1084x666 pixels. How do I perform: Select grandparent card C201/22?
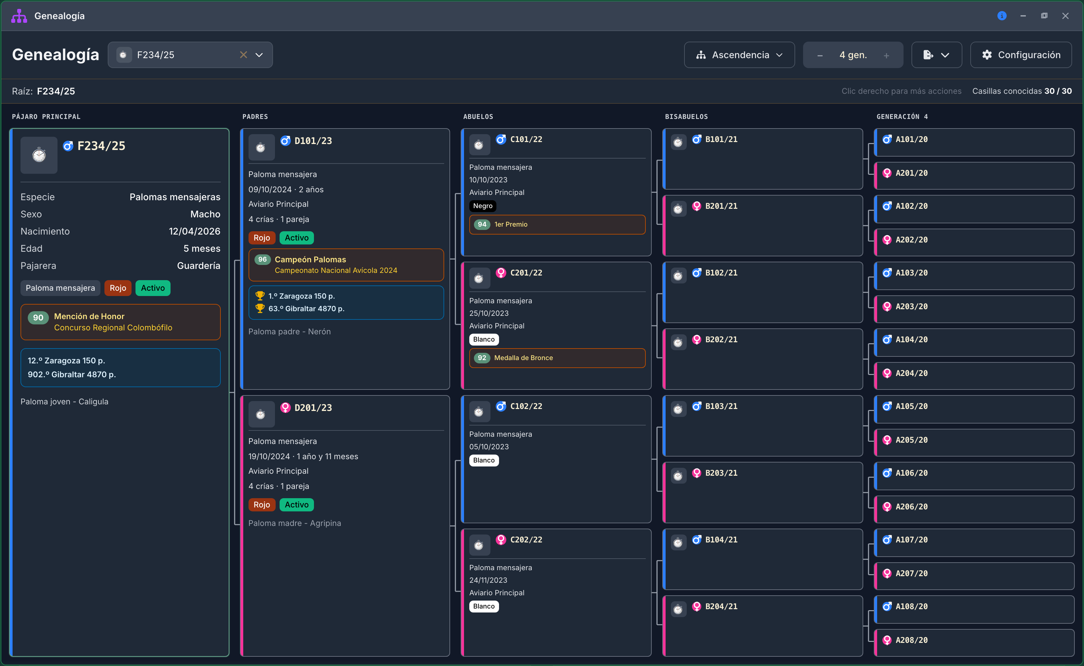pyautogui.click(x=556, y=325)
